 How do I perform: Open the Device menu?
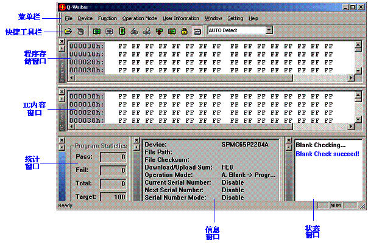click(85, 18)
